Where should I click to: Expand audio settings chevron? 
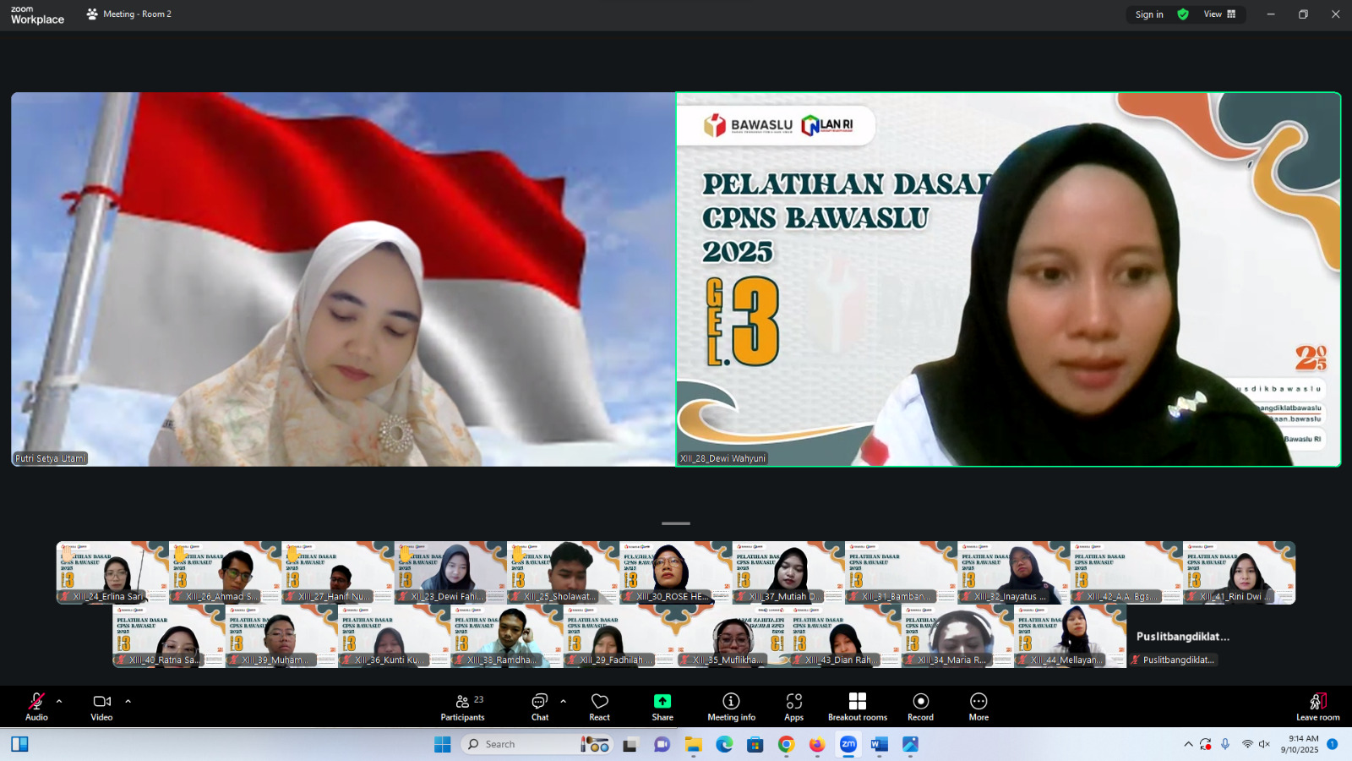click(x=58, y=700)
